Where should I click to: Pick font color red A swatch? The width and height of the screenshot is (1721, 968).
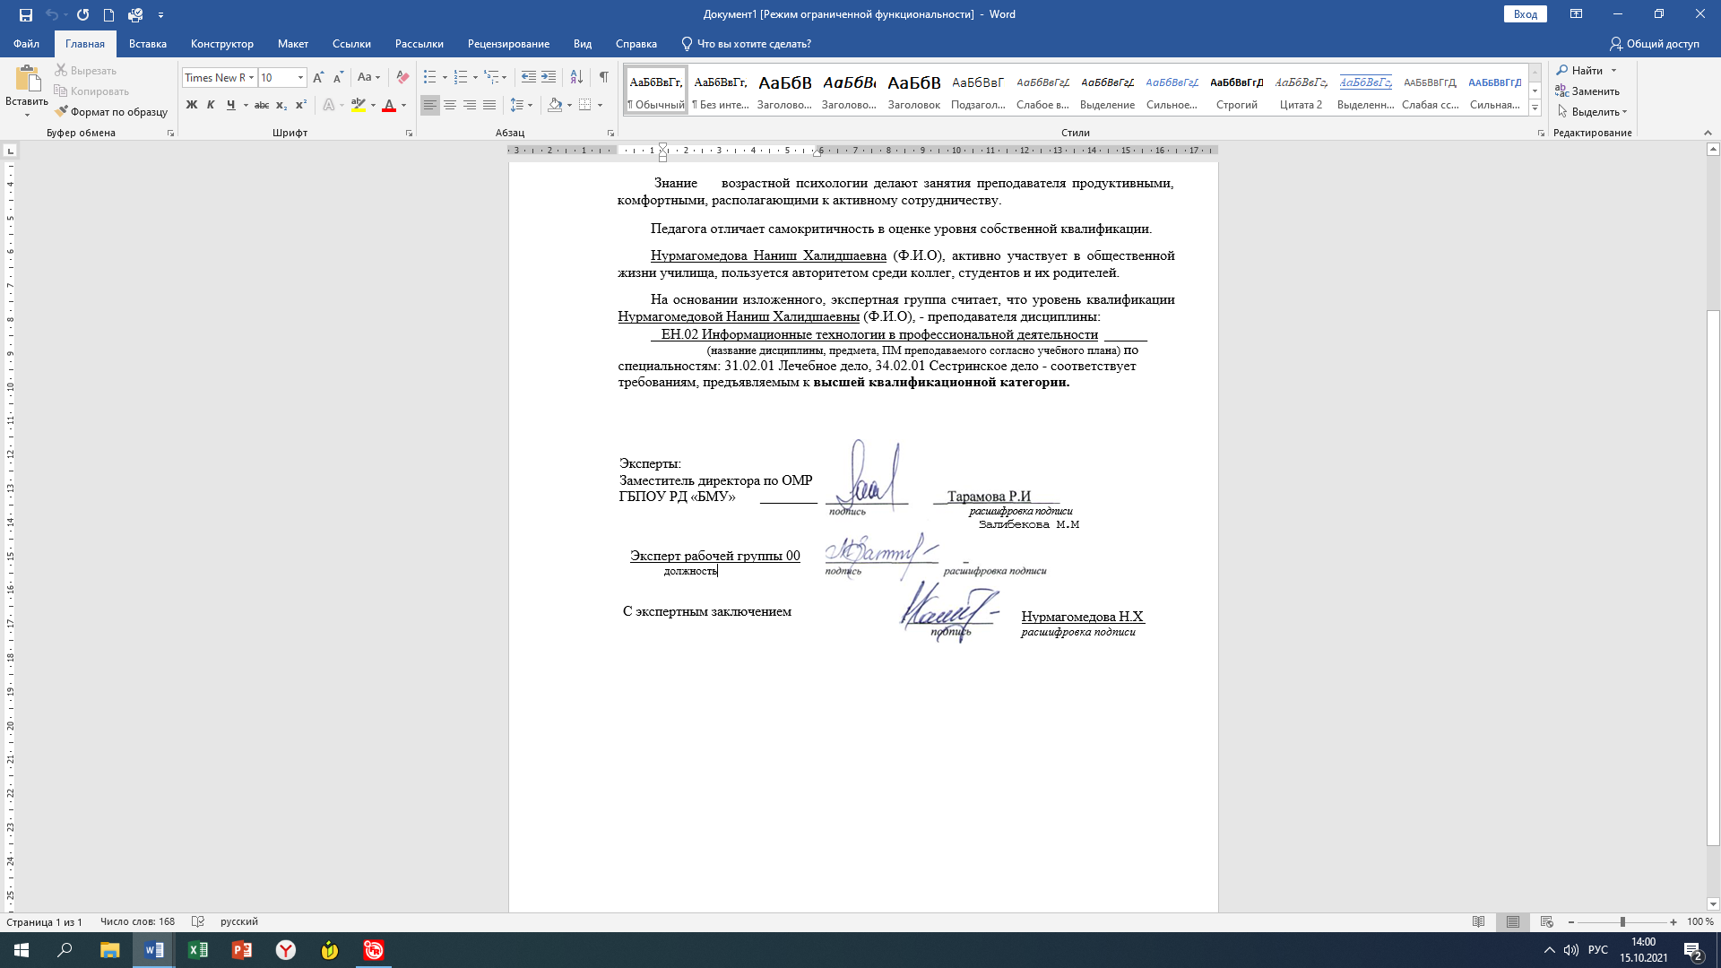click(x=389, y=105)
